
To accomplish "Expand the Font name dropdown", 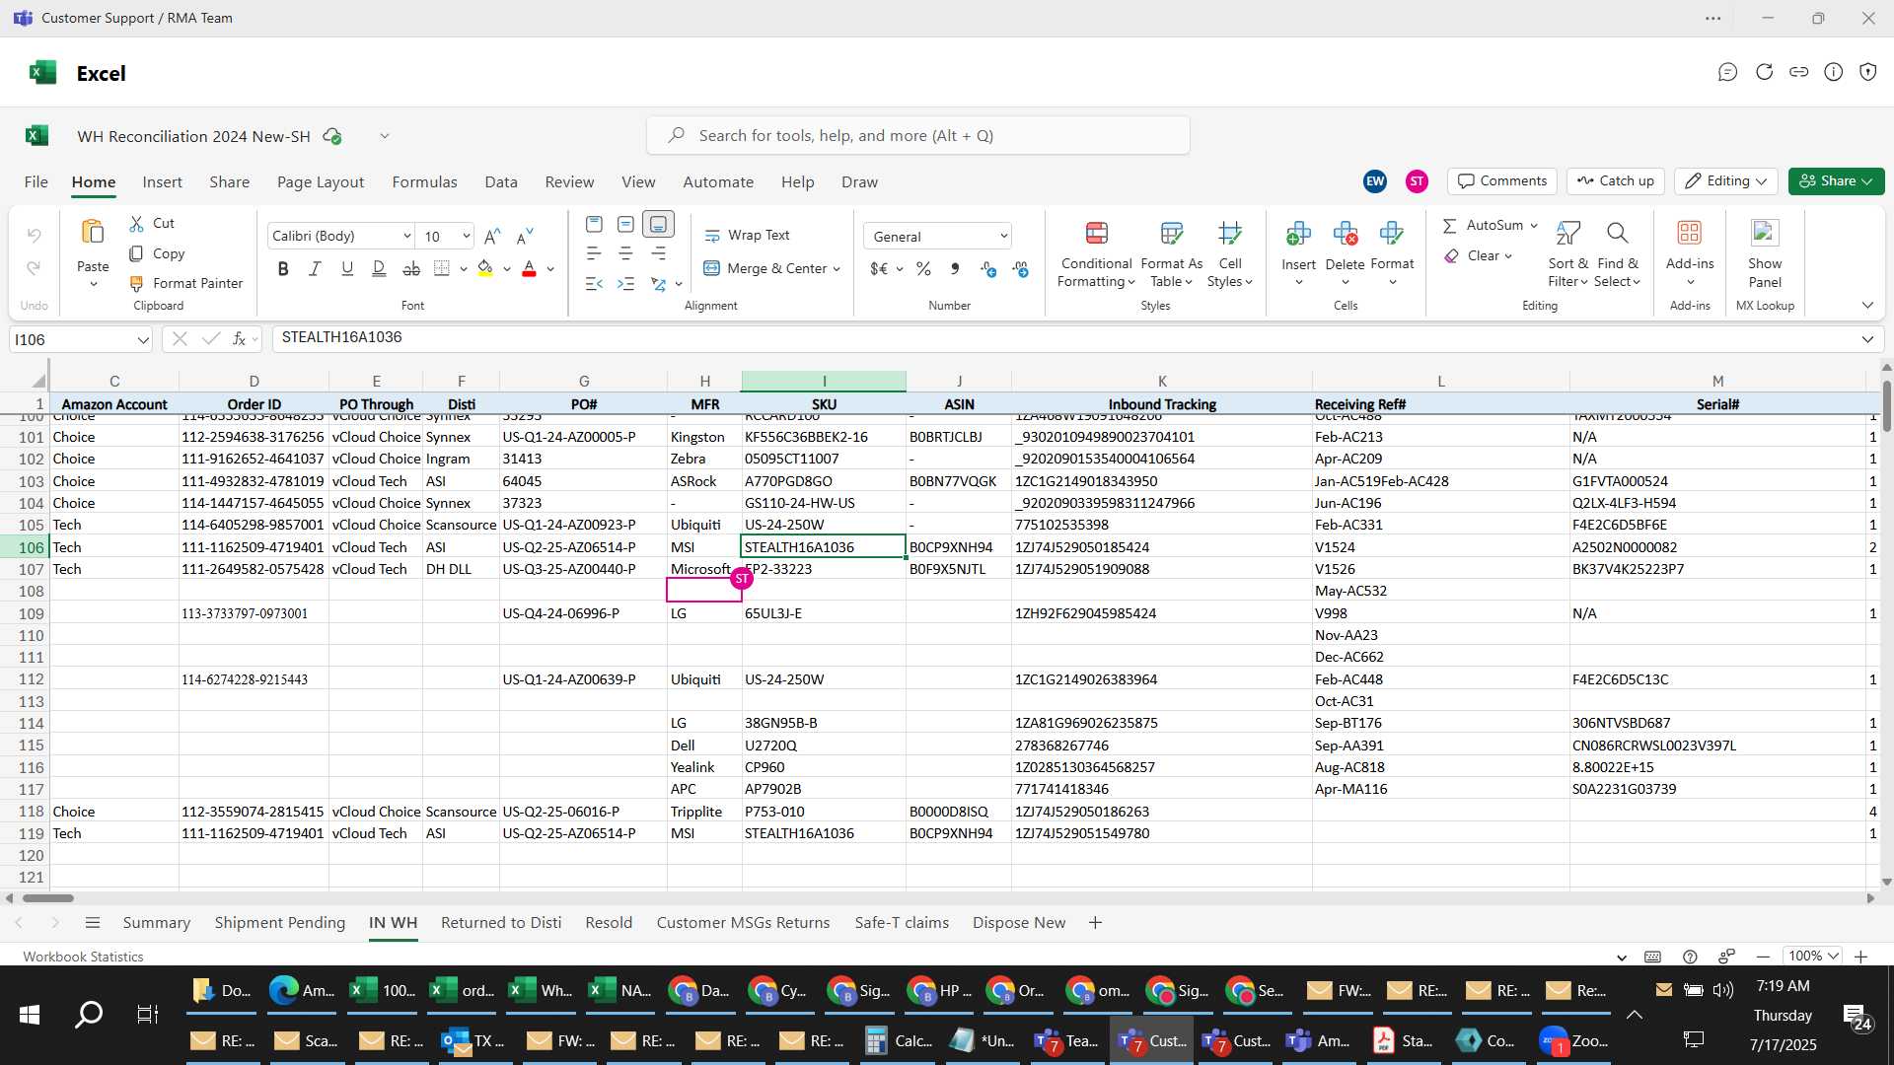I will [406, 236].
